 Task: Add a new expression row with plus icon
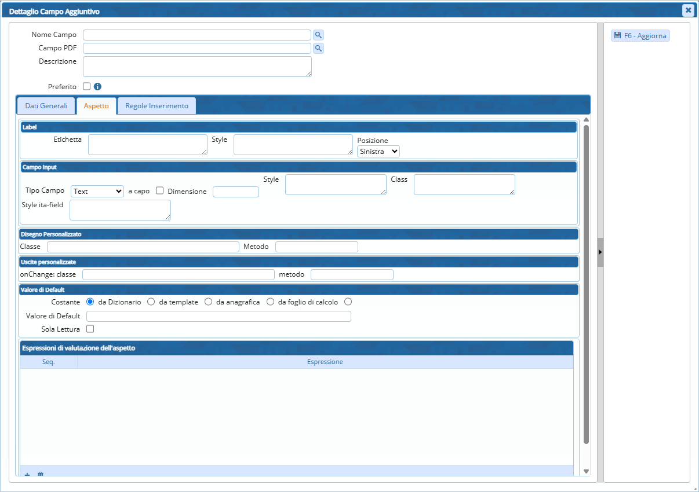pos(27,474)
